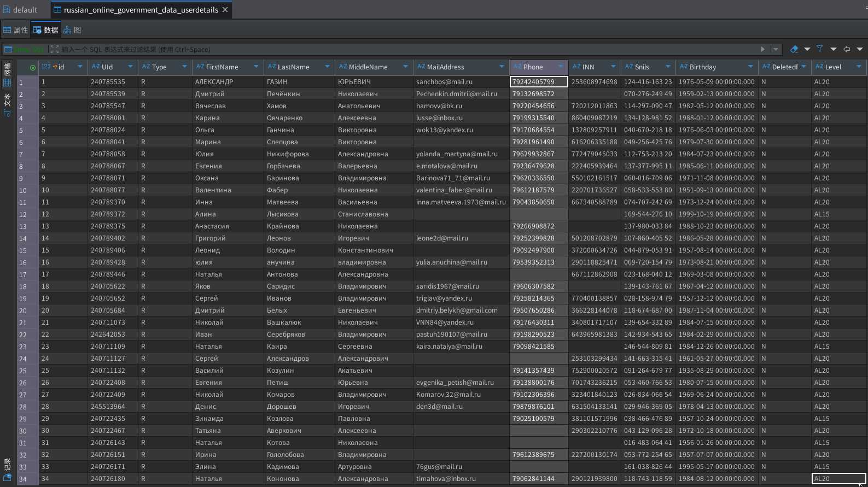The width and height of the screenshot is (868, 487).
Task: Click the SQL filter expression input field
Action: tap(410, 49)
